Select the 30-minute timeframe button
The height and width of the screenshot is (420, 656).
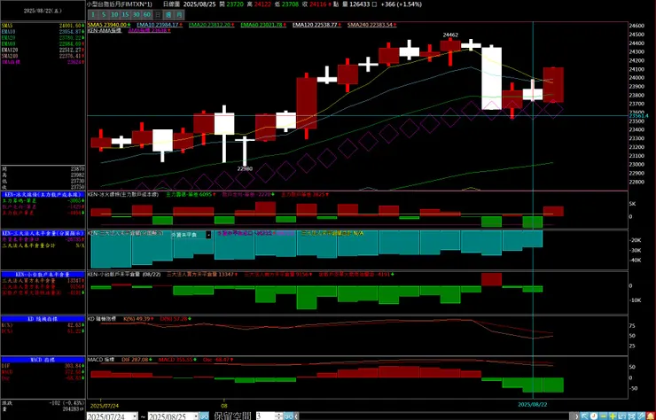coord(136,15)
